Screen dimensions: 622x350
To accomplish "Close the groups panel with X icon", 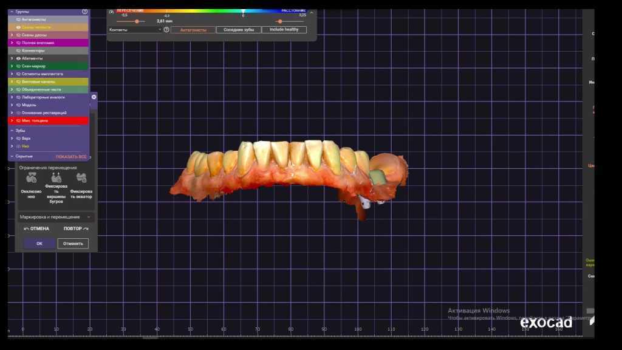I will click(94, 97).
